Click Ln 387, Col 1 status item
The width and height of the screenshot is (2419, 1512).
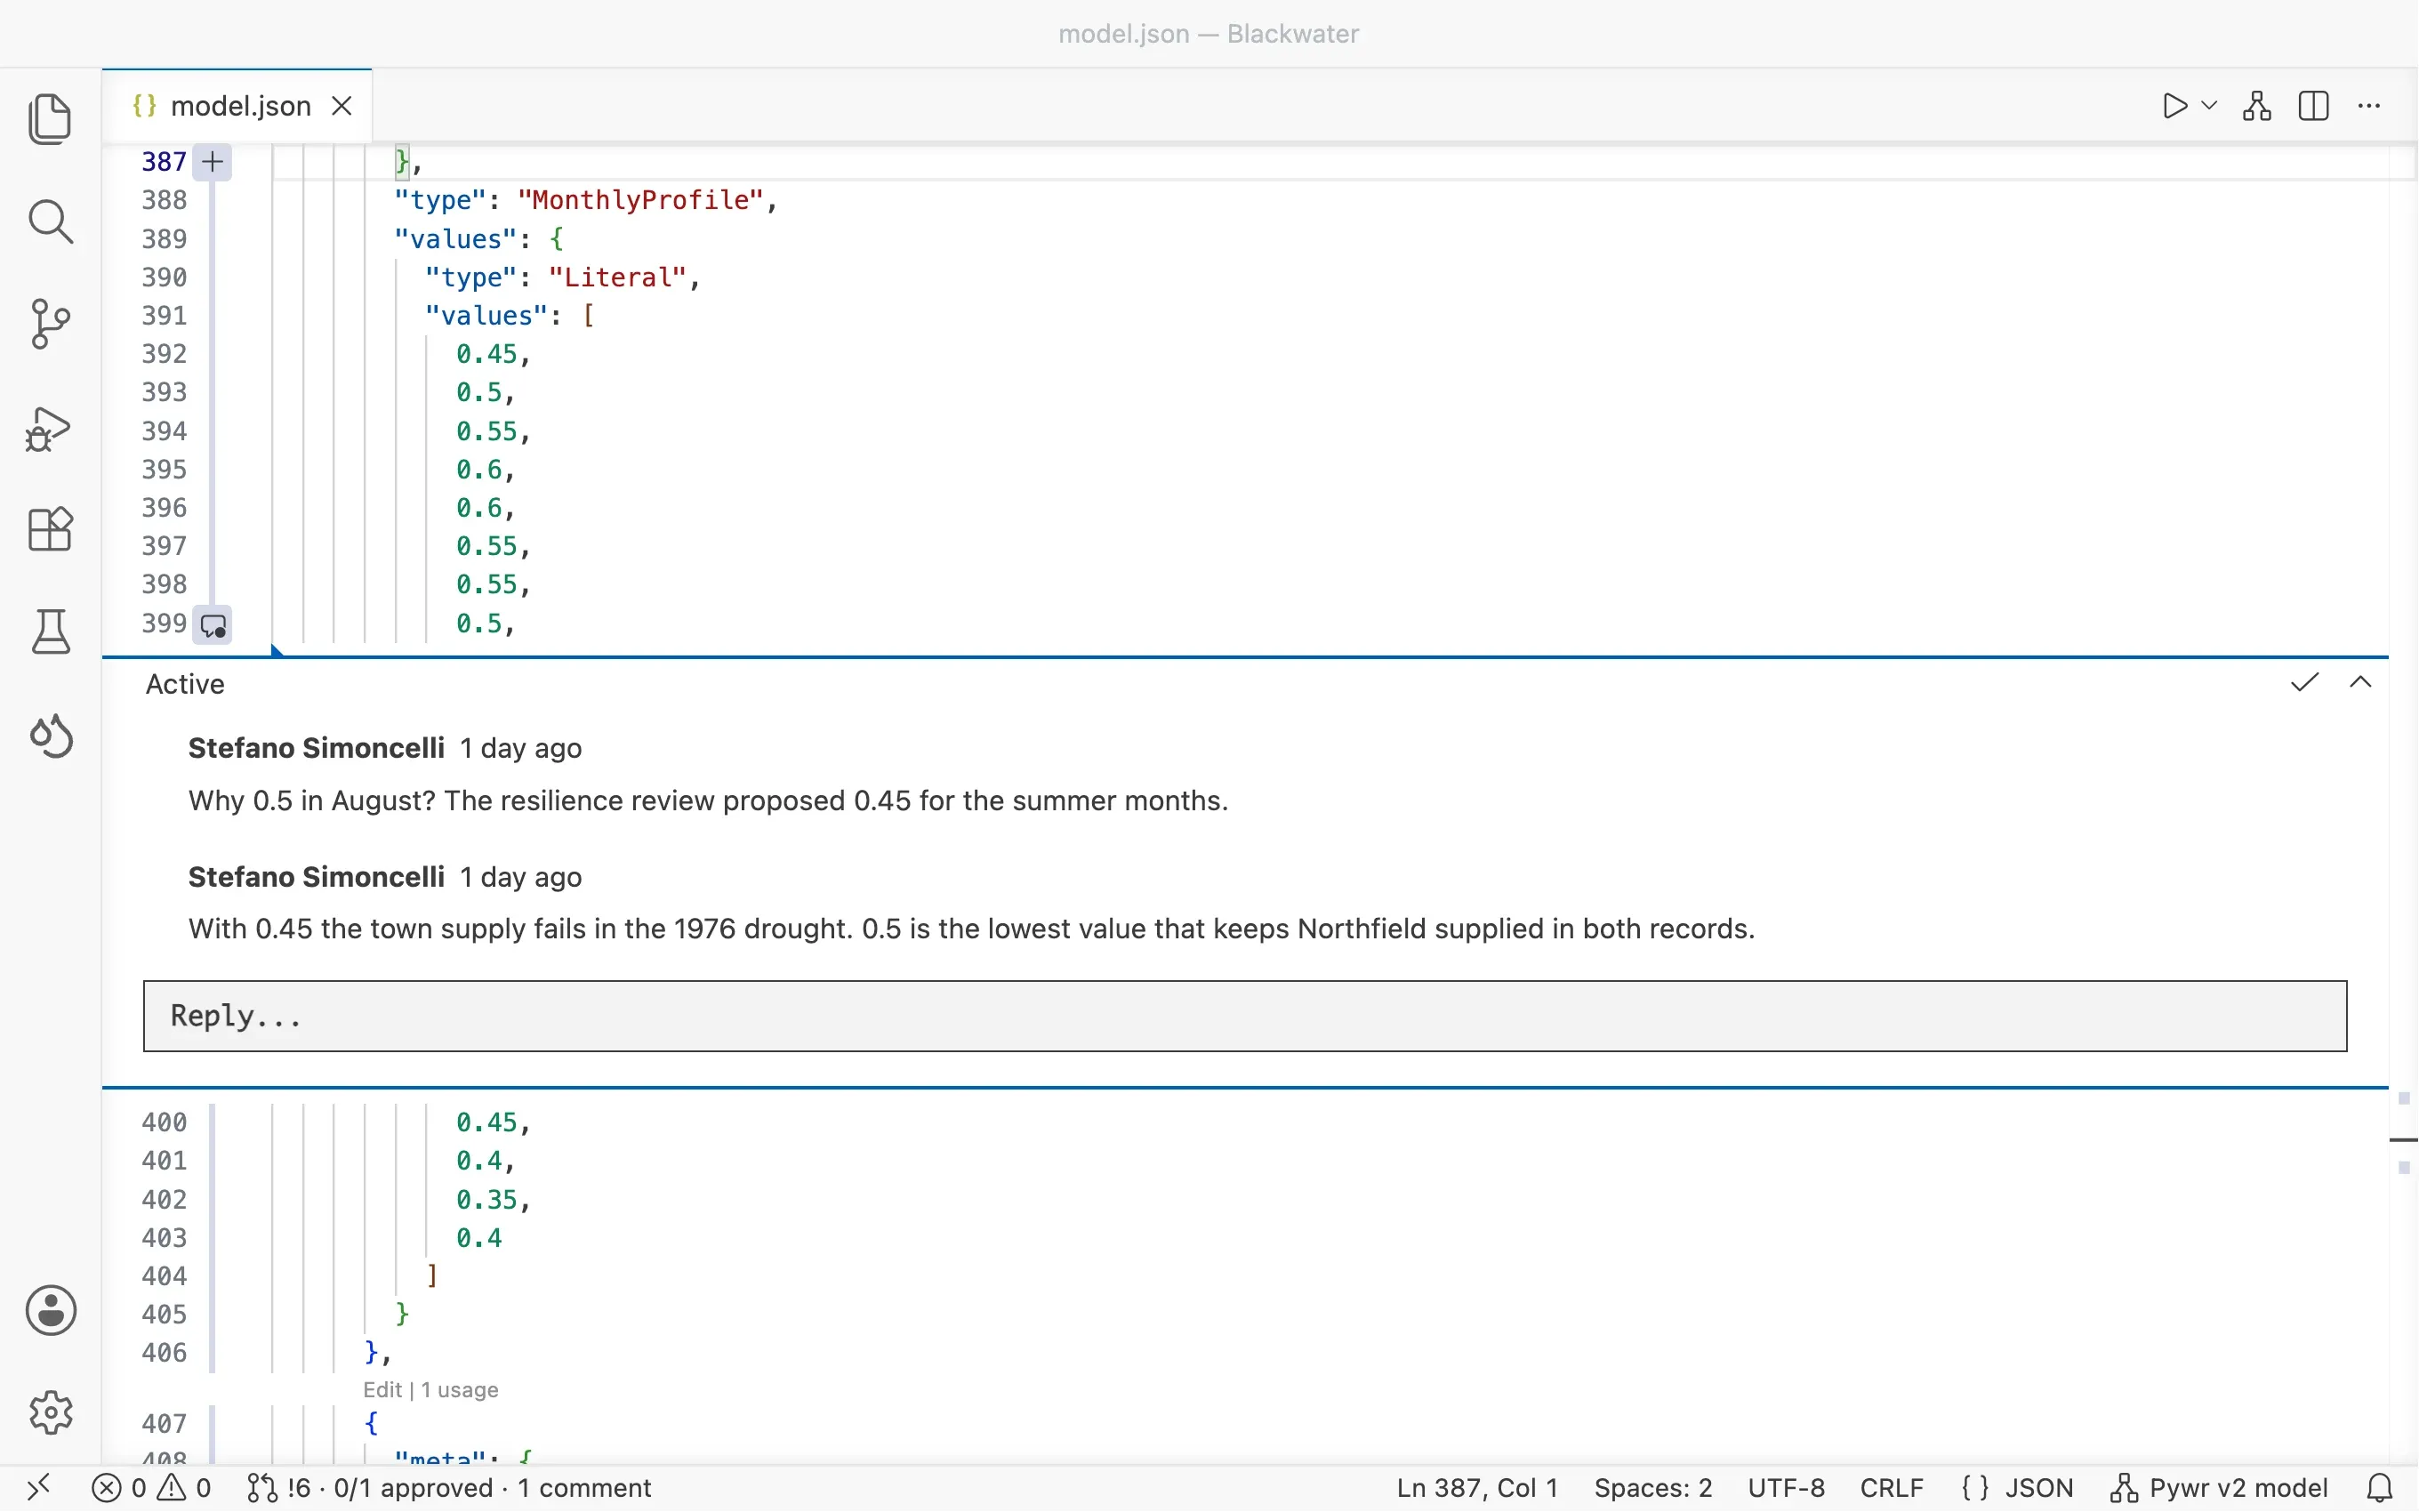click(1477, 1488)
